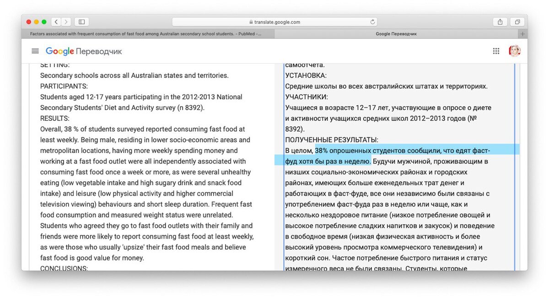Add a new tab with plus icon
This screenshot has height=299, width=549.
pyautogui.click(x=522, y=34)
